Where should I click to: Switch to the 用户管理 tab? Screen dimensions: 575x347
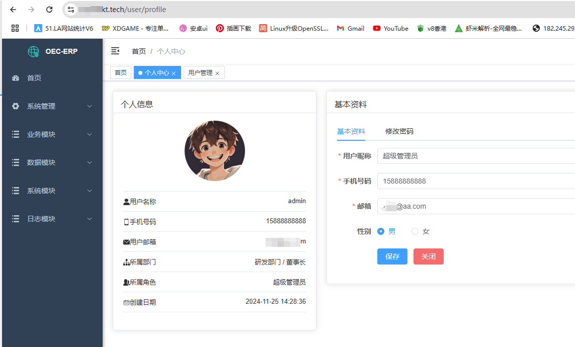pyautogui.click(x=201, y=72)
